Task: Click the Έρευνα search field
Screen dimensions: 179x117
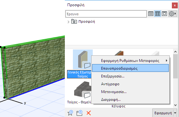Action: (106, 14)
